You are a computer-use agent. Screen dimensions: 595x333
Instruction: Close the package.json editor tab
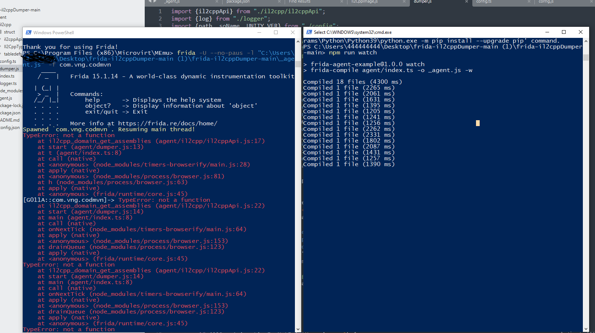coord(279,1)
